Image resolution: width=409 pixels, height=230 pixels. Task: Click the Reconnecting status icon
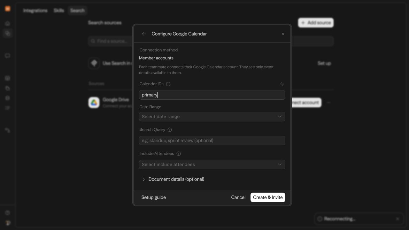click(x=320, y=219)
